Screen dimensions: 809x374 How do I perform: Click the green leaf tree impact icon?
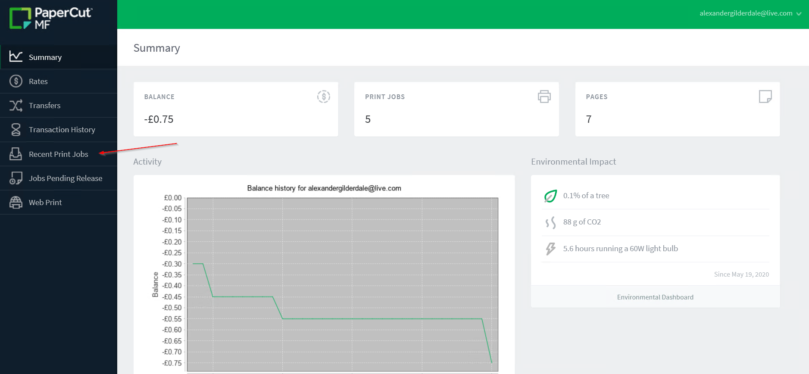550,196
